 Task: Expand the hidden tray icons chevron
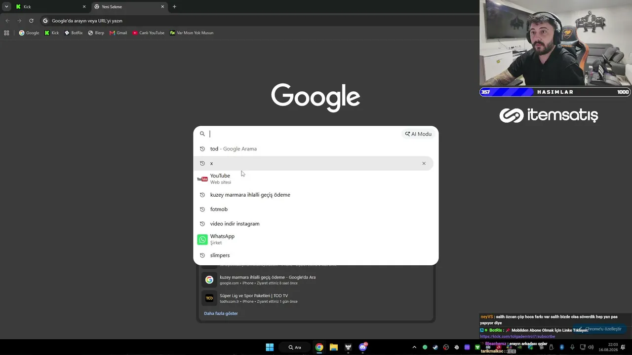pos(414,347)
